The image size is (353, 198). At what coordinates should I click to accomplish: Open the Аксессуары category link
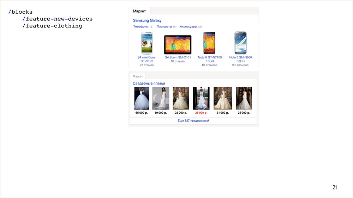(x=188, y=26)
